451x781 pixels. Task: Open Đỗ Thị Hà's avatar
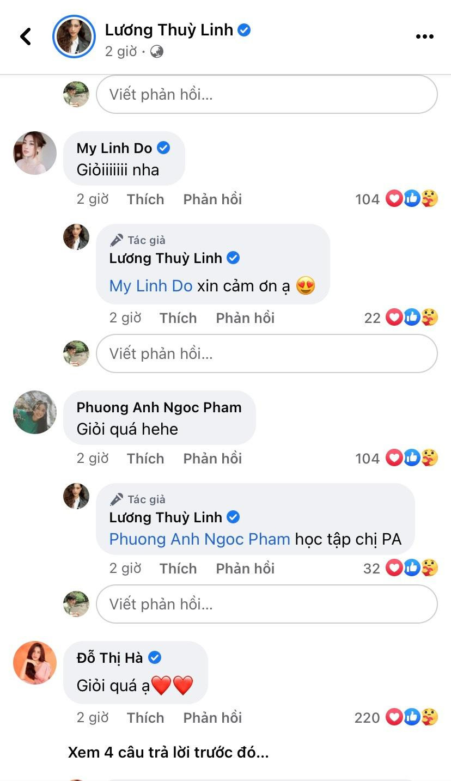35,663
